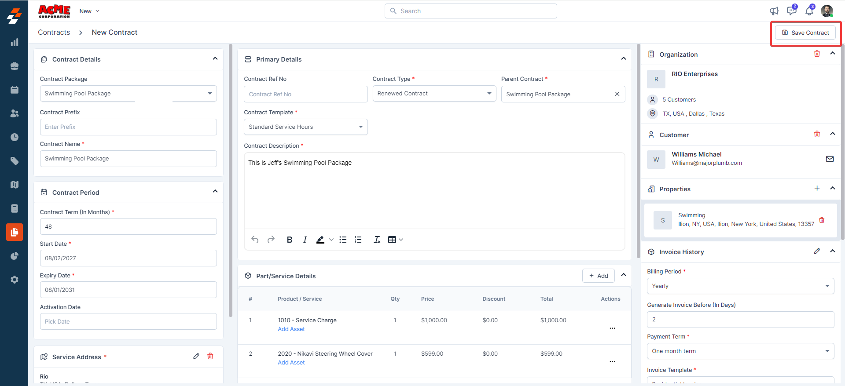Image resolution: width=845 pixels, height=386 pixels.
Task: Delete the Organization with trash icon
Action: tap(817, 54)
